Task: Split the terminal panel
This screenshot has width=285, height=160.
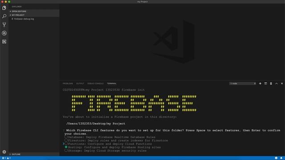Action: tap(265, 84)
